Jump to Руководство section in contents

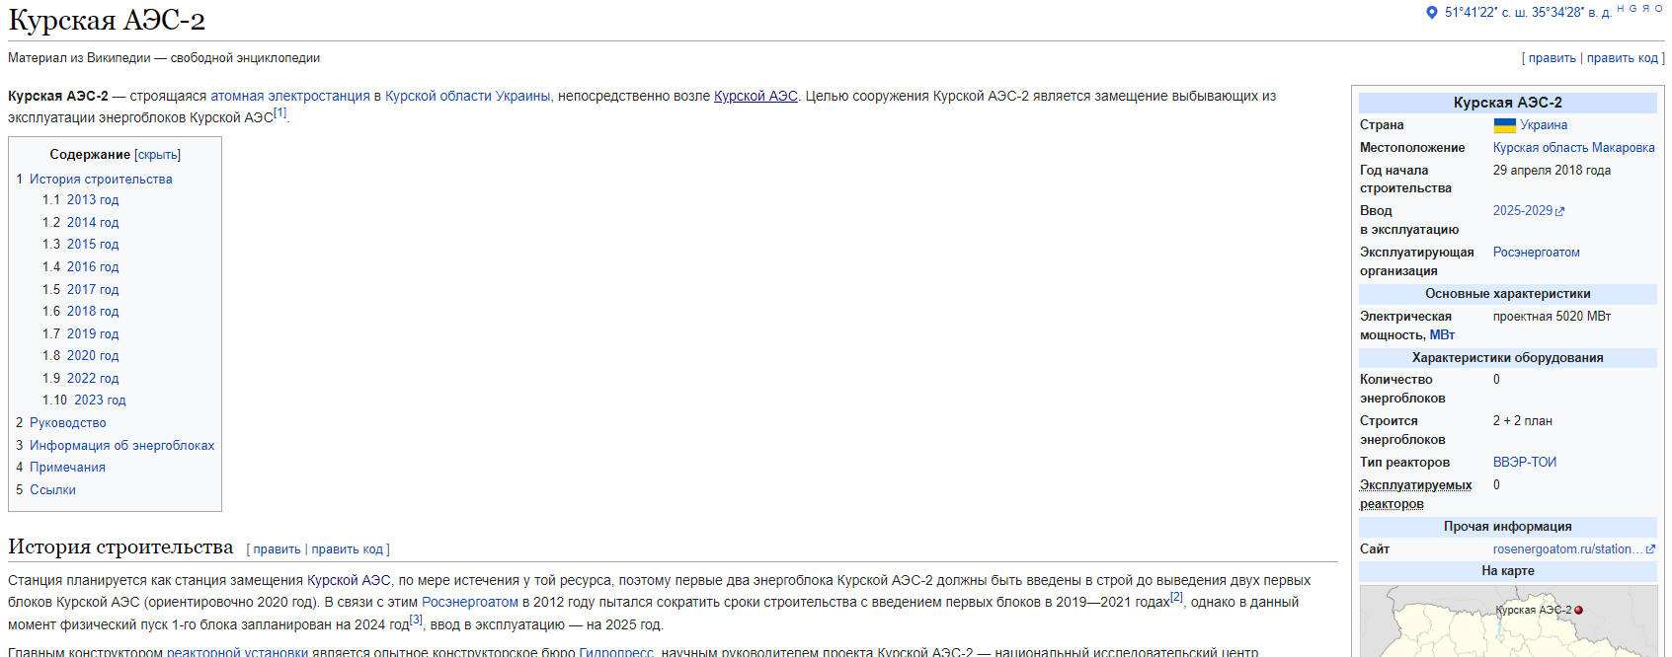point(67,423)
